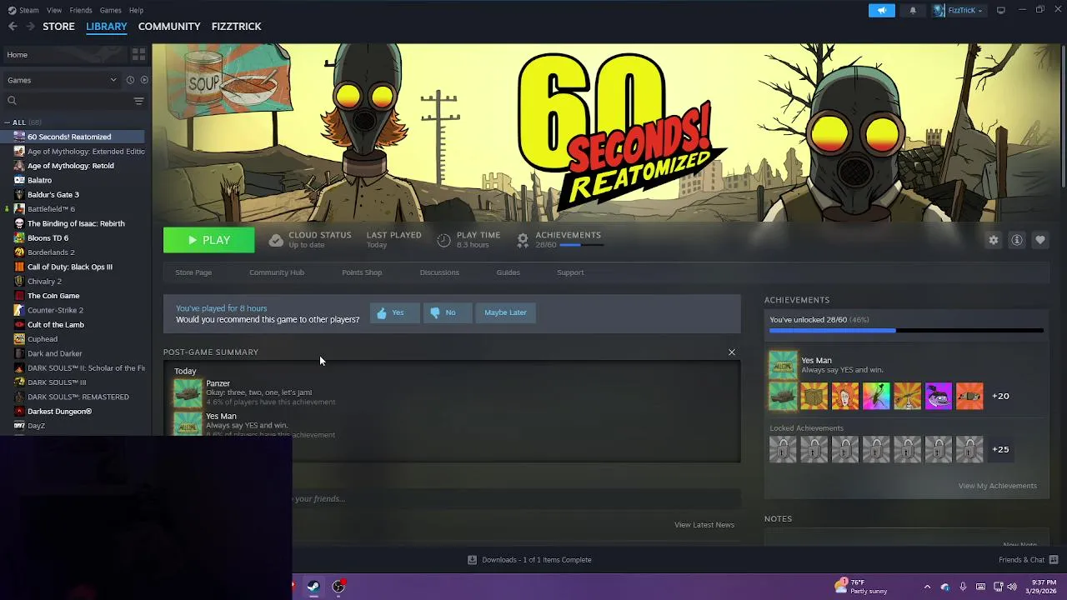The image size is (1067, 600).
Task: Click the thumbs up Yes recommendation
Action: click(393, 312)
